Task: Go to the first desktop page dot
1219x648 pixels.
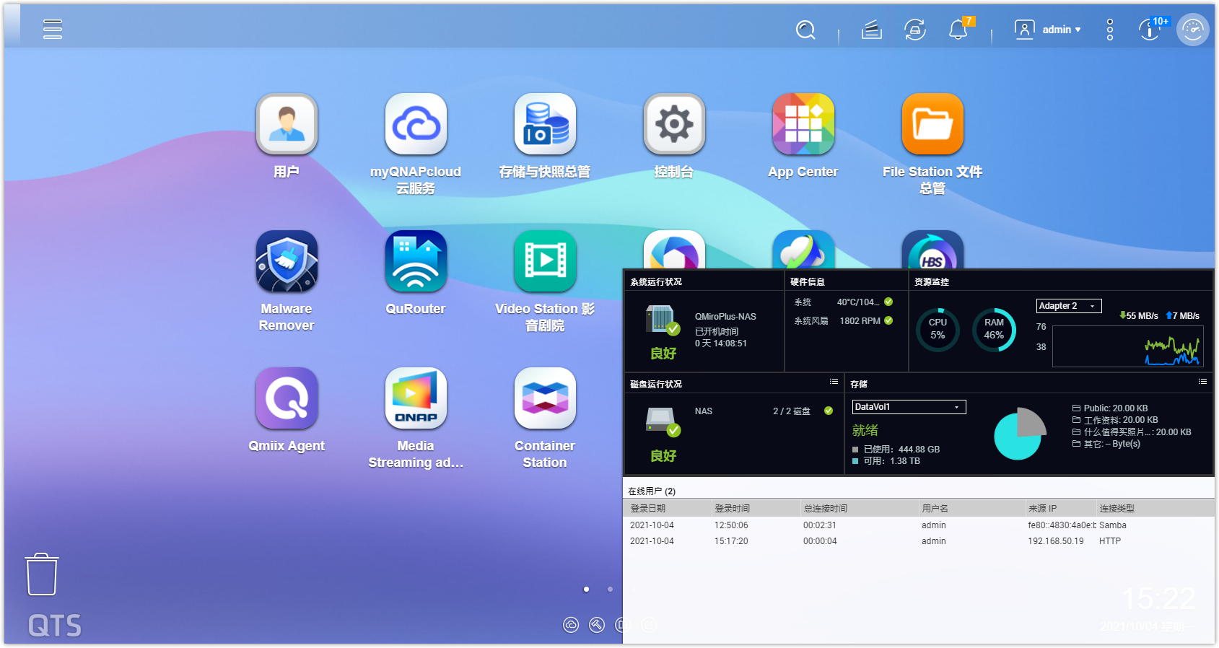Action: pyautogui.click(x=586, y=590)
